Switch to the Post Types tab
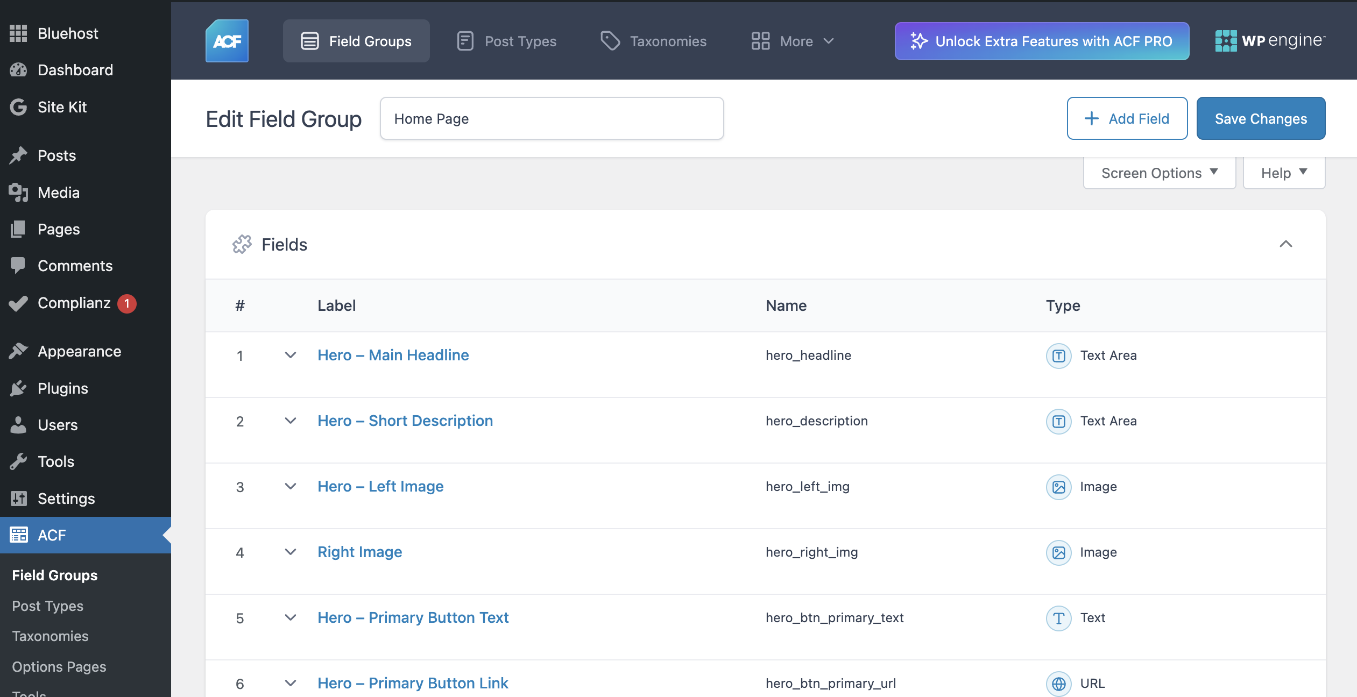 506,41
